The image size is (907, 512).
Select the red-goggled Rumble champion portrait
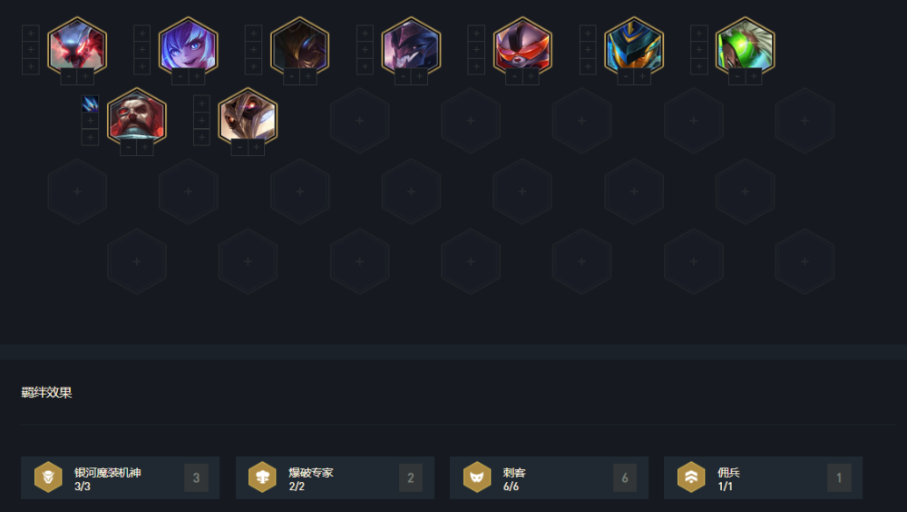coord(522,46)
